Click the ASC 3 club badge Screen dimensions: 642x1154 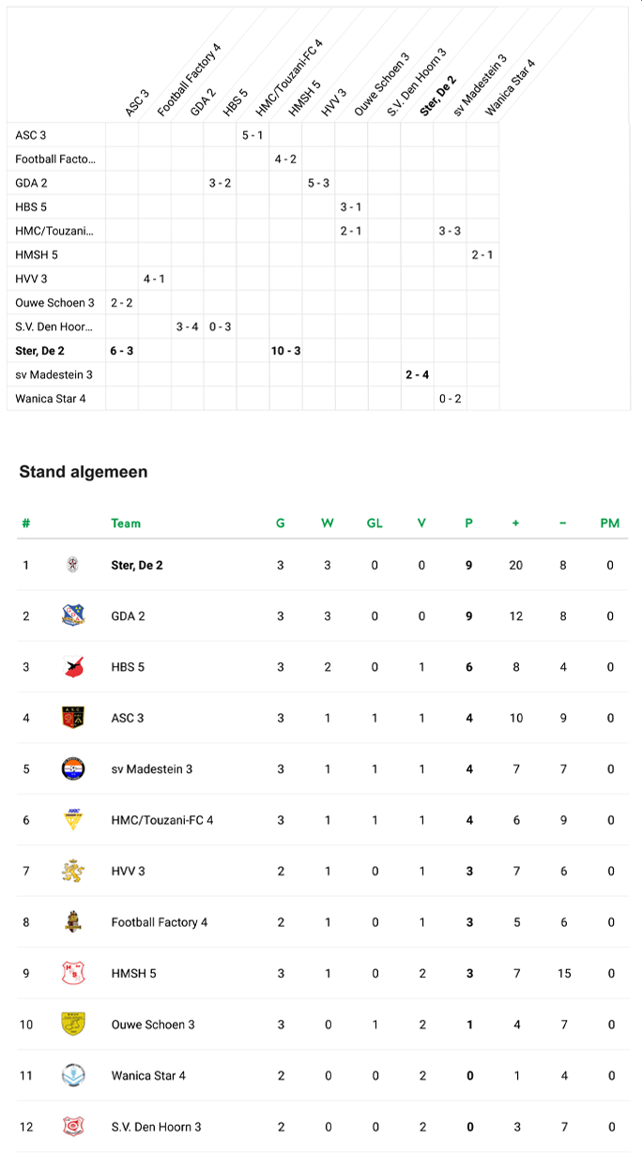pos(73,718)
